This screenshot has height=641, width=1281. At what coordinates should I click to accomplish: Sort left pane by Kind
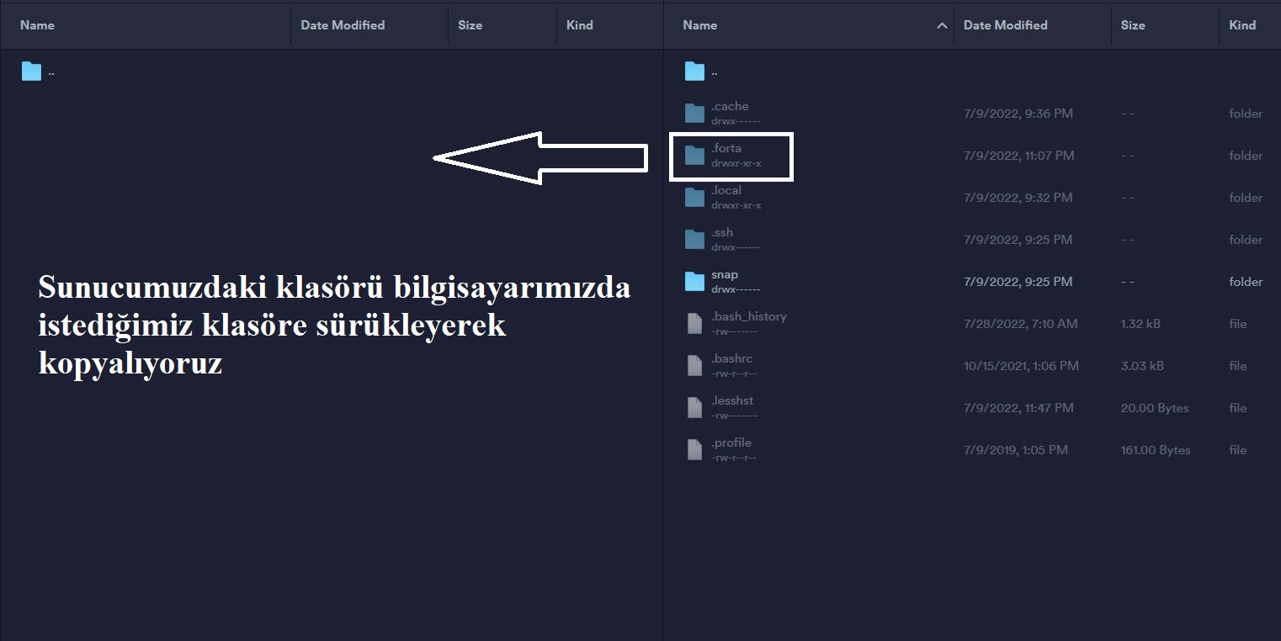coord(580,25)
